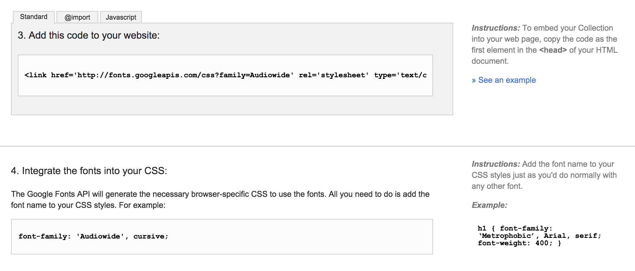Click the font-weight: 400 line in example
The image size is (635, 271).
pyautogui.click(x=519, y=243)
